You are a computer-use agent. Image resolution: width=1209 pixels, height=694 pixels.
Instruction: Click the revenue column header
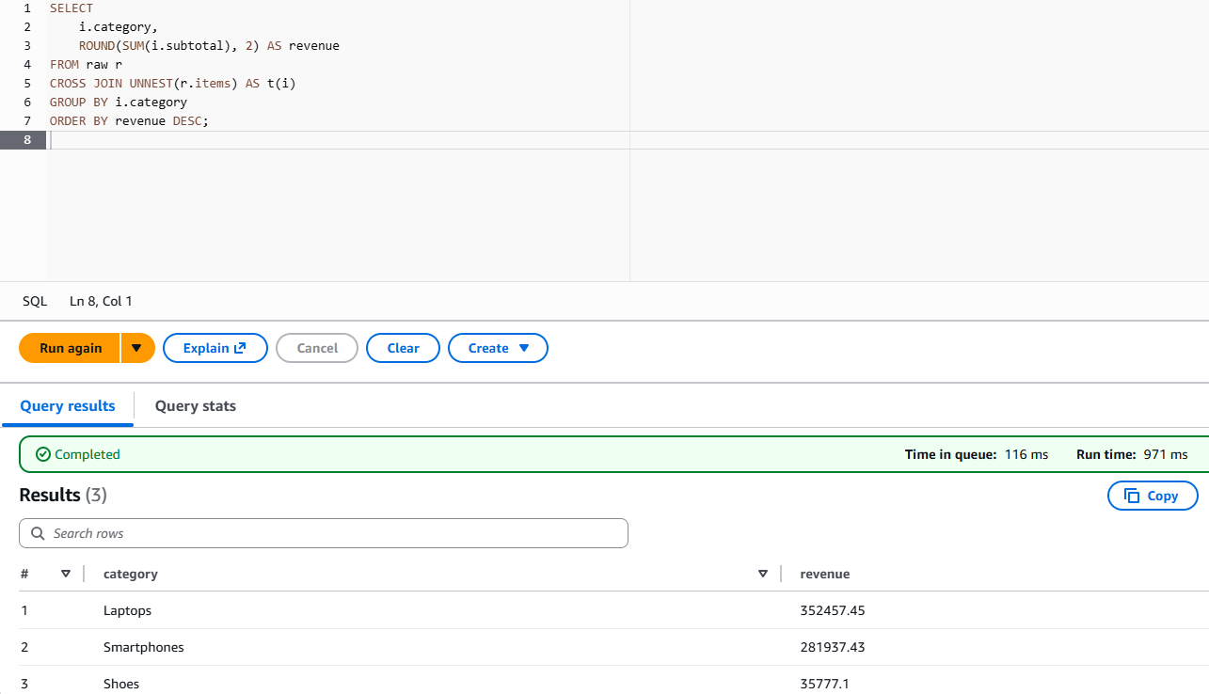click(x=824, y=574)
